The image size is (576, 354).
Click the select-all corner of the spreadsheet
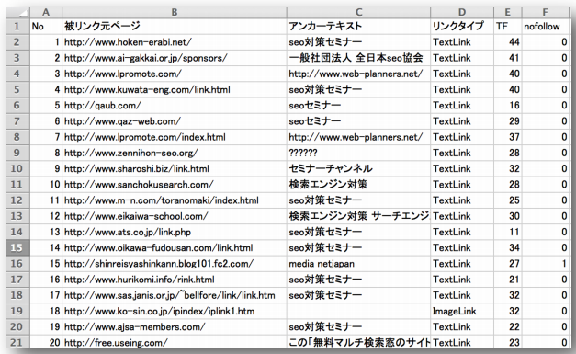[x=18, y=13]
